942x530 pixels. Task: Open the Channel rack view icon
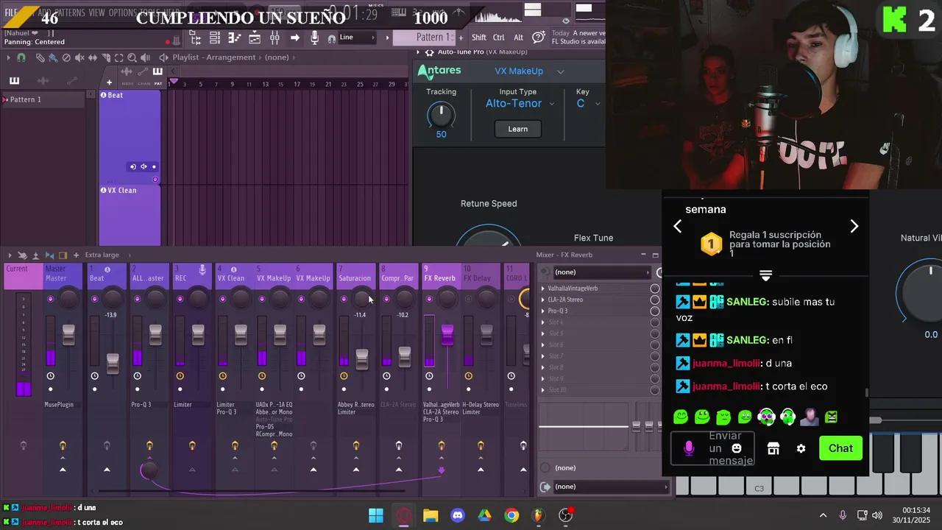click(215, 38)
